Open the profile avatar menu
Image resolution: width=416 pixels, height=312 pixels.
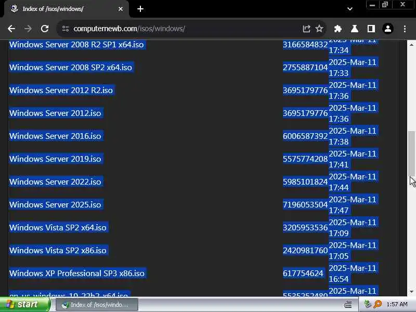(x=387, y=29)
